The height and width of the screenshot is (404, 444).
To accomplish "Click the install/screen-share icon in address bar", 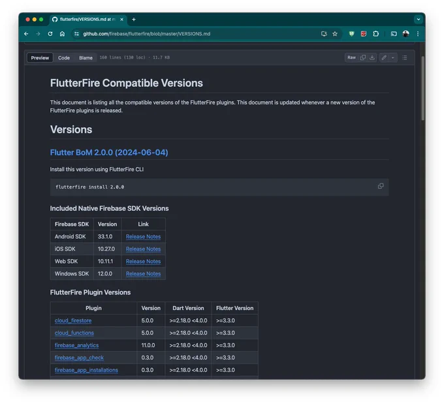I will tap(324, 34).
